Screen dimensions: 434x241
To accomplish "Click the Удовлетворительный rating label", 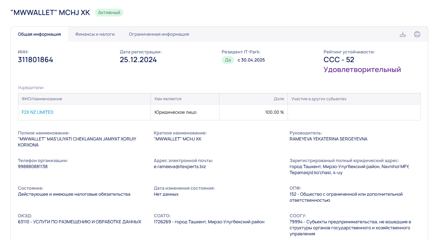I will pyautogui.click(x=362, y=70).
